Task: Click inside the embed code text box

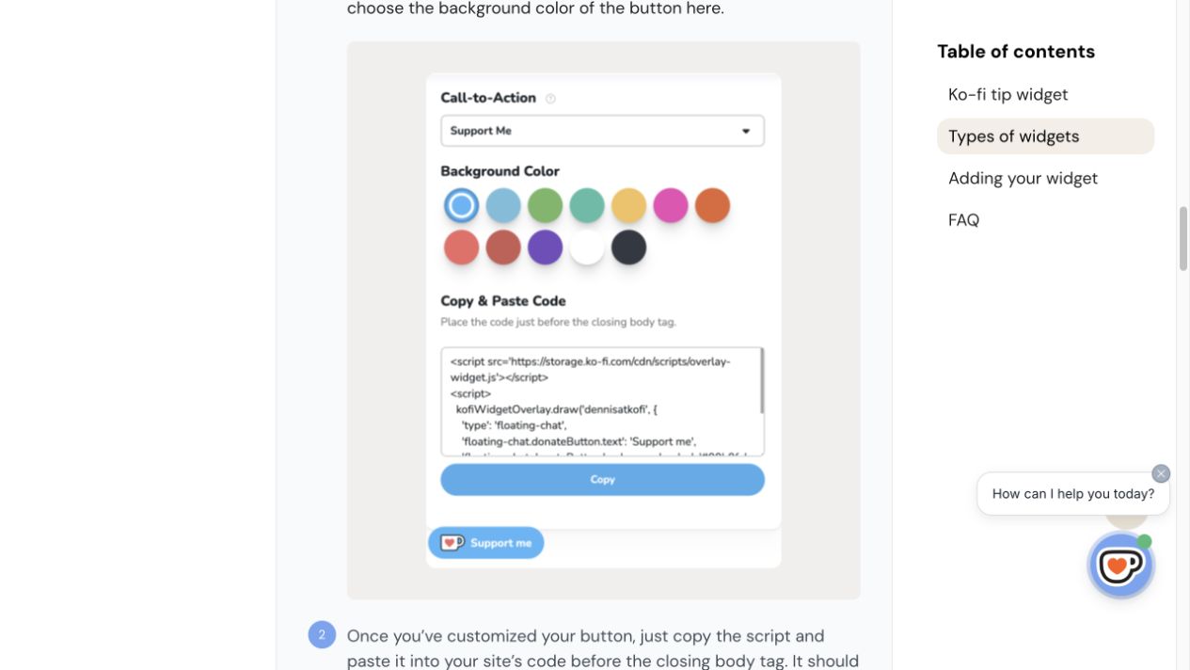Action: pos(600,402)
